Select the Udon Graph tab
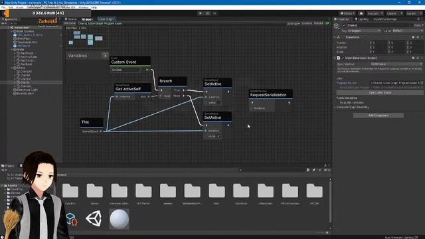 106,19
